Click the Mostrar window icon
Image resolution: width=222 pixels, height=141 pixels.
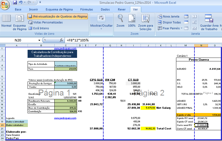[186, 28]
